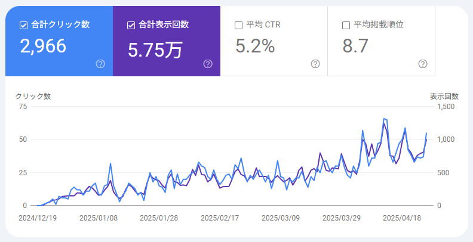Click the 50 left axis value
Screen dimensions: 473x242
[x=23, y=139]
